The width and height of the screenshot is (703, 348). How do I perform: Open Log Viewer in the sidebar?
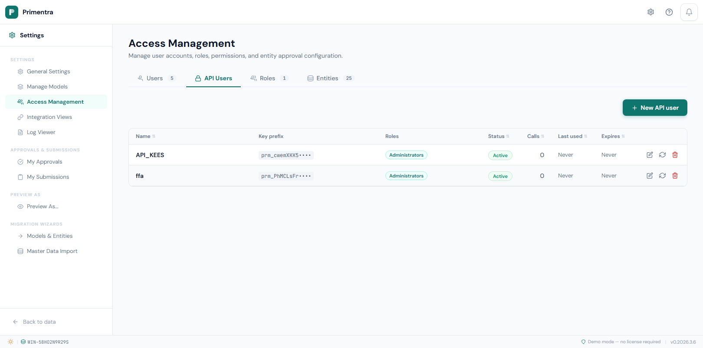pos(41,132)
